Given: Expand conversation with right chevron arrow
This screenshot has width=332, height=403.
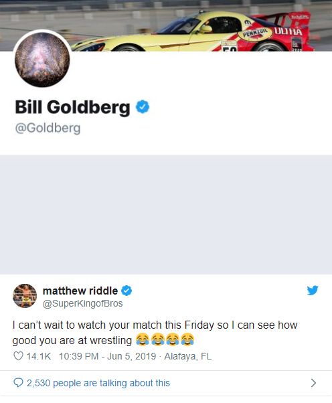Looking at the screenshot, I should click(x=313, y=383).
